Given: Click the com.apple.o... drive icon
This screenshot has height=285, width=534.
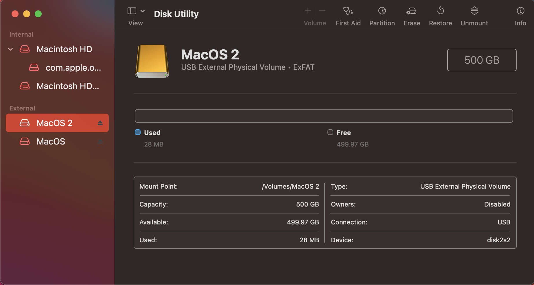Looking at the screenshot, I should click(x=34, y=67).
